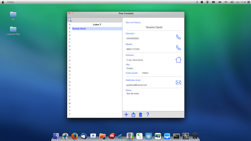Delete contact using trash icon
This screenshot has width=251, height=141.
(x=141, y=114)
